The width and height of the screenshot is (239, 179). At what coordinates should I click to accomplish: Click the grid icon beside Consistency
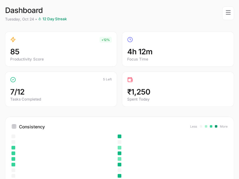click(14, 126)
